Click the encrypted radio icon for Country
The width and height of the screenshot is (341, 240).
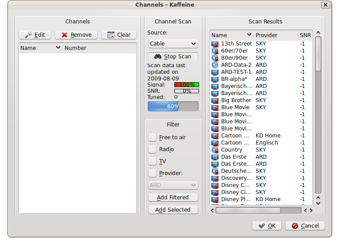point(215,150)
